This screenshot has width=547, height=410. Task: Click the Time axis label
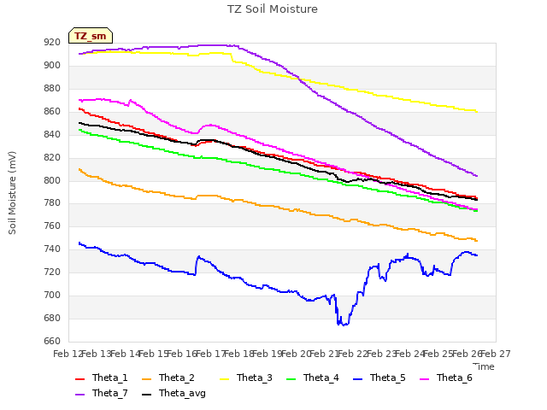pos(484,366)
